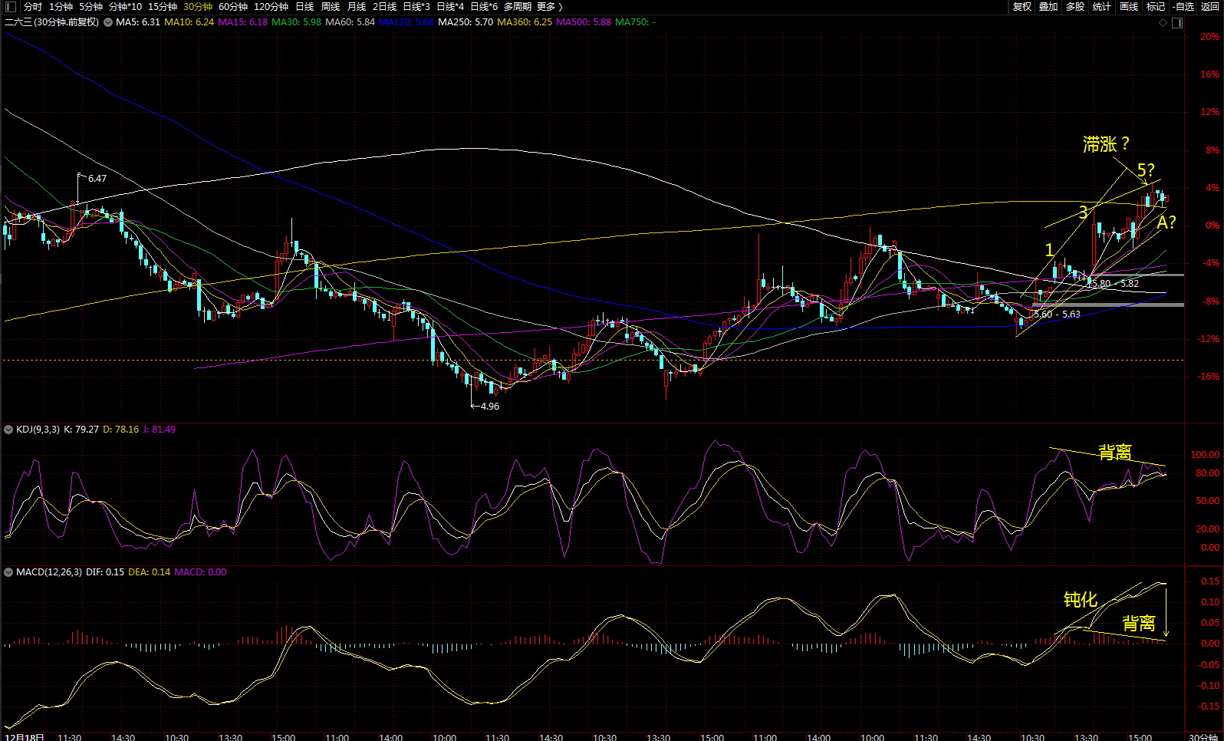
Task: Switch to the 周线 weekly chart tab
Action: (x=331, y=7)
